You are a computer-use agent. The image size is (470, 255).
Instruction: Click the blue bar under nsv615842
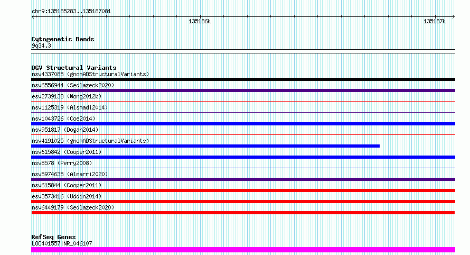coord(243,157)
